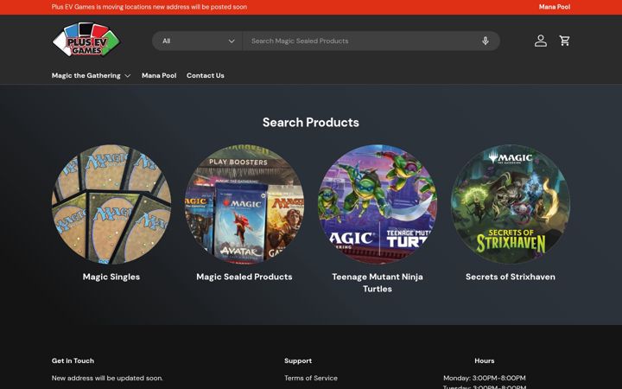The width and height of the screenshot is (622, 389).
Task: Click the Support footer heading
Action: point(298,360)
